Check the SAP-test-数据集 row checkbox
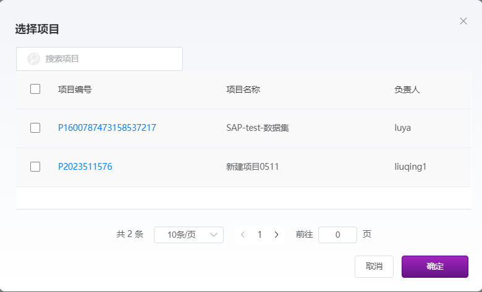Image resolution: width=482 pixels, height=292 pixels. (x=35, y=128)
